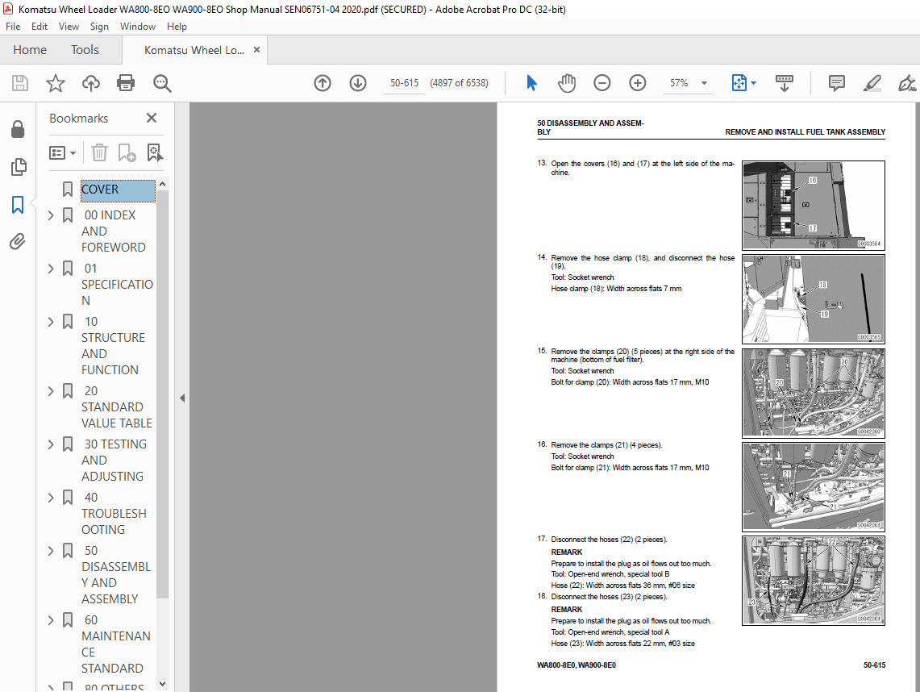Image resolution: width=920 pixels, height=692 pixels.
Task: Click the upload to cloud icon
Action: pos(90,83)
